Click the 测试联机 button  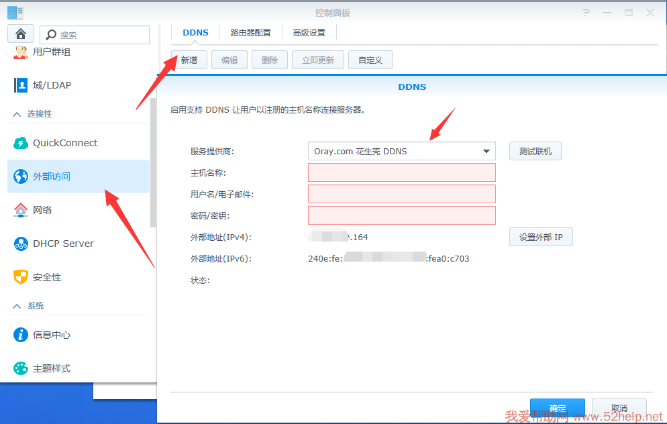click(x=535, y=151)
